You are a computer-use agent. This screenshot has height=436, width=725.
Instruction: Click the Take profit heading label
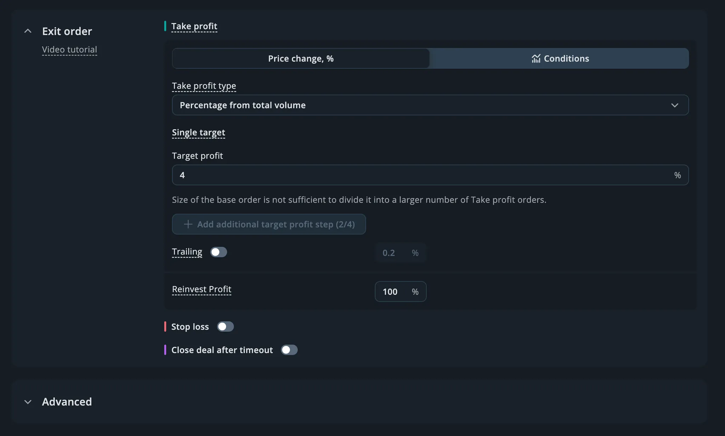(194, 26)
